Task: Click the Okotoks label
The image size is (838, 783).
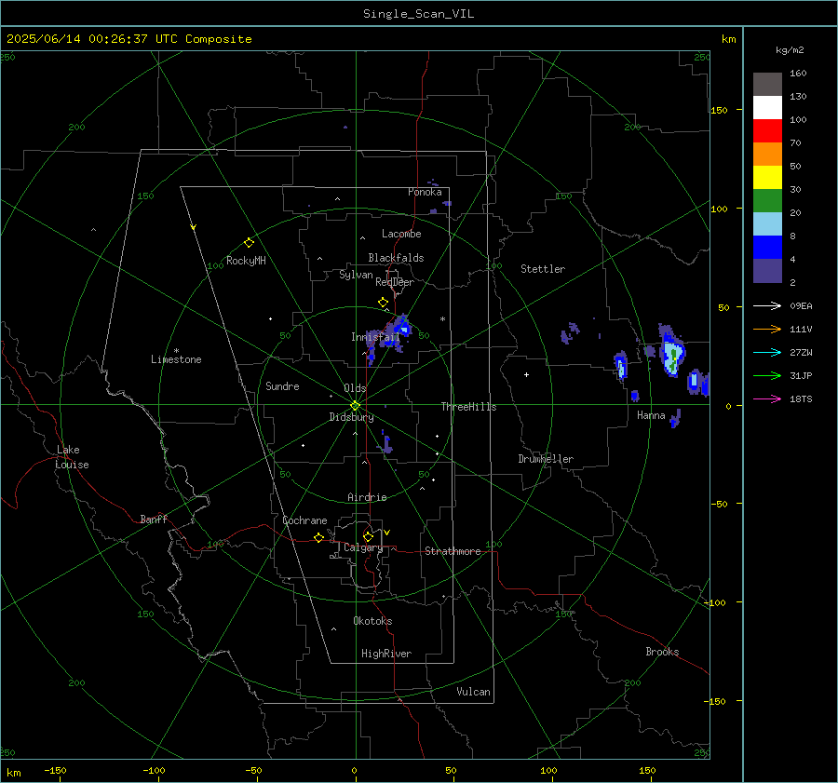Action: coord(372,621)
